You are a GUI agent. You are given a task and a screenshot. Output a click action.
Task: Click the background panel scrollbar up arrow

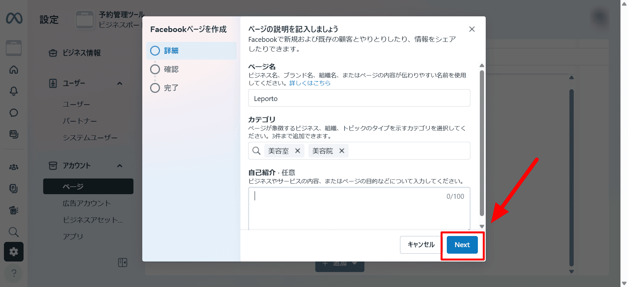coord(571,78)
